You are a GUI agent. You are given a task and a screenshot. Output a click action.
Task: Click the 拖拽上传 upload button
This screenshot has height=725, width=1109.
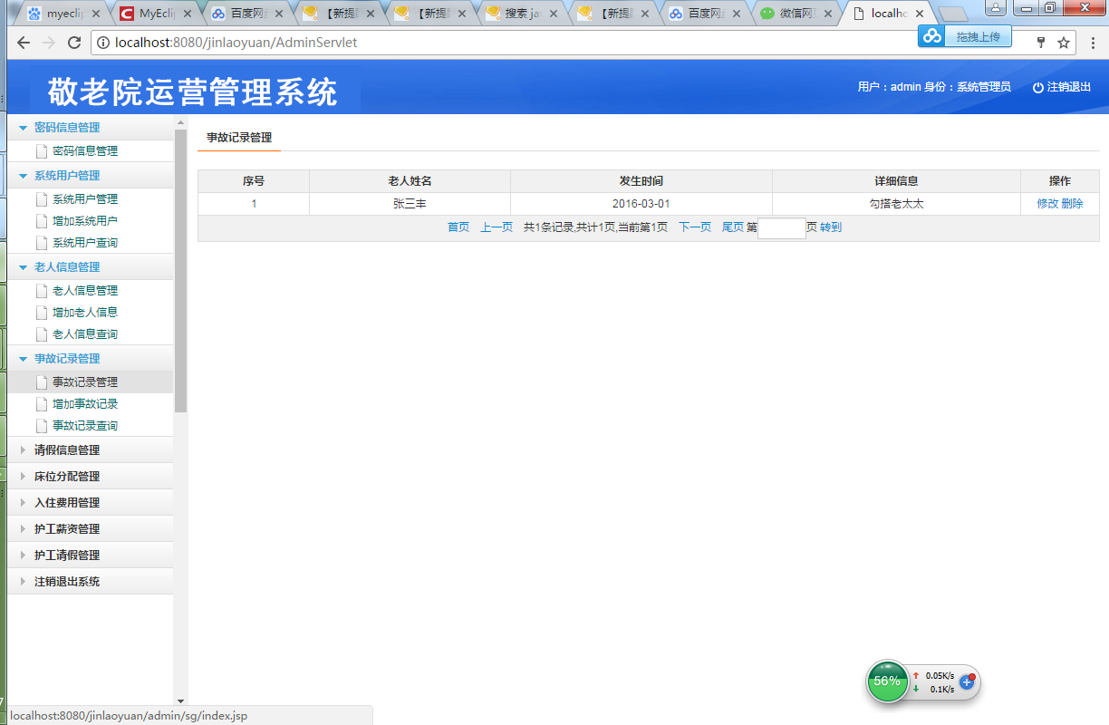pyautogui.click(x=978, y=36)
